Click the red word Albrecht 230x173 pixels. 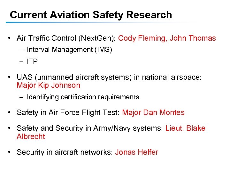pos(31,137)
